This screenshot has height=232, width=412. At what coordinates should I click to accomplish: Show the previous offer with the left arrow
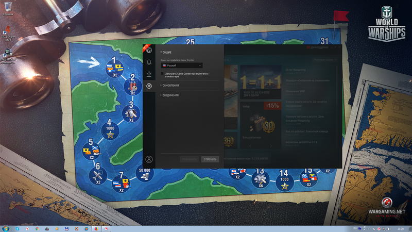(x=250, y=145)
